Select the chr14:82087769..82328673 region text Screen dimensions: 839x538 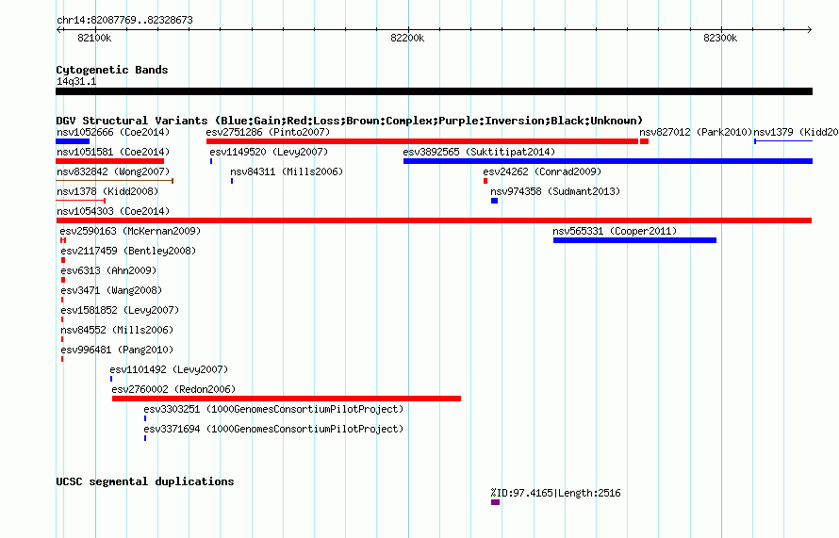coord(124,20)
